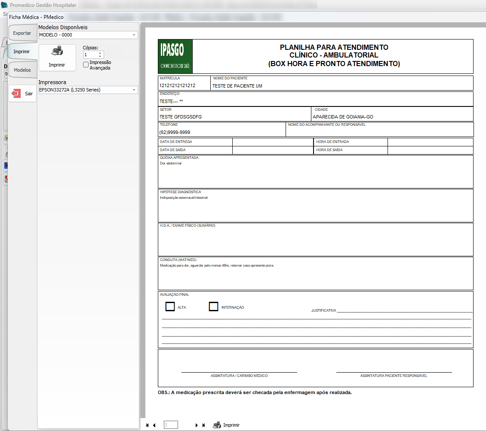Screen dimensions: 486x431
Task: Click the form title PLANILHA PARA ATENDIMENTO
Action: 334,47
